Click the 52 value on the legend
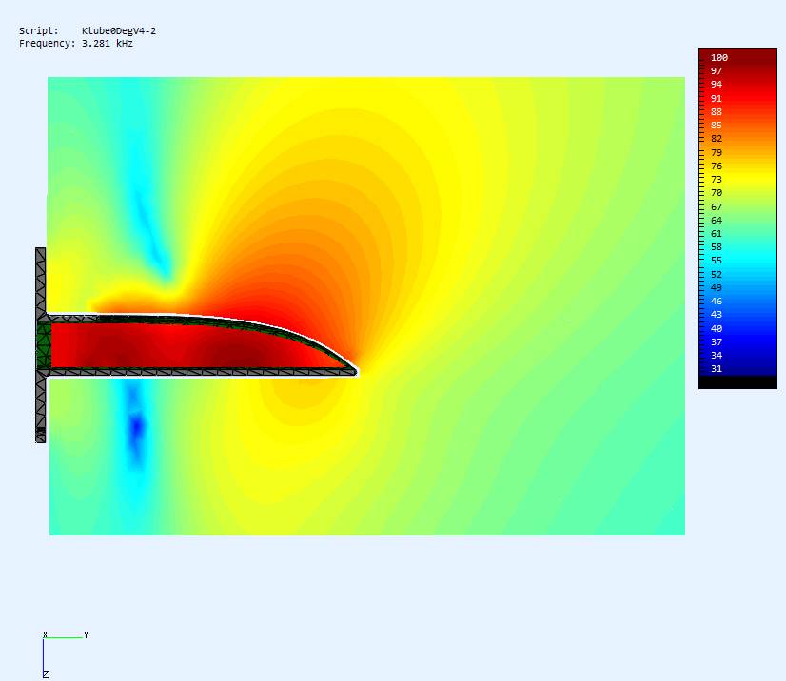This screenshot has width=786, height=681. [717, 275]
